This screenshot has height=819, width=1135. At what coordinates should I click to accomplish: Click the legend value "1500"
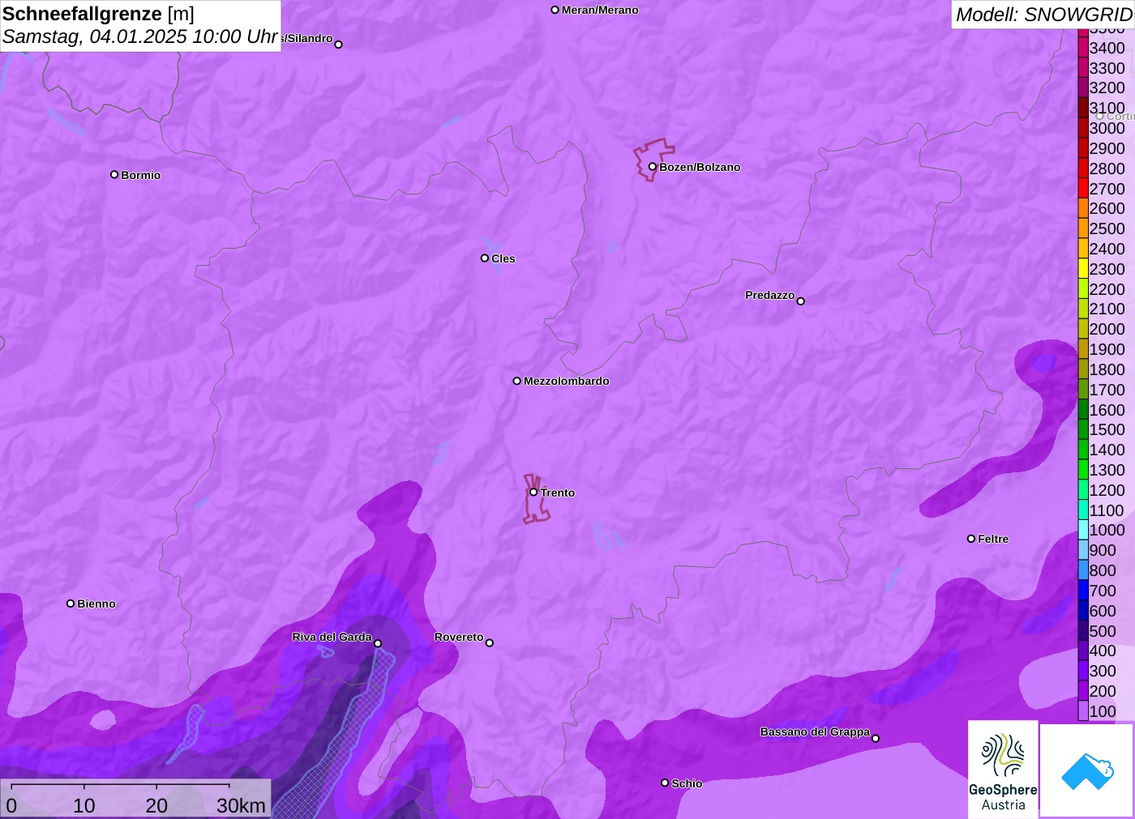coord(1107,429)
